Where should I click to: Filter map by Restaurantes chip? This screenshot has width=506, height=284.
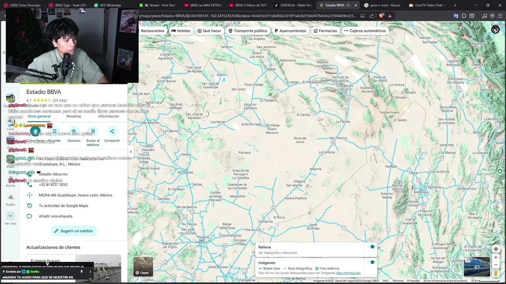tap(152, 31)
